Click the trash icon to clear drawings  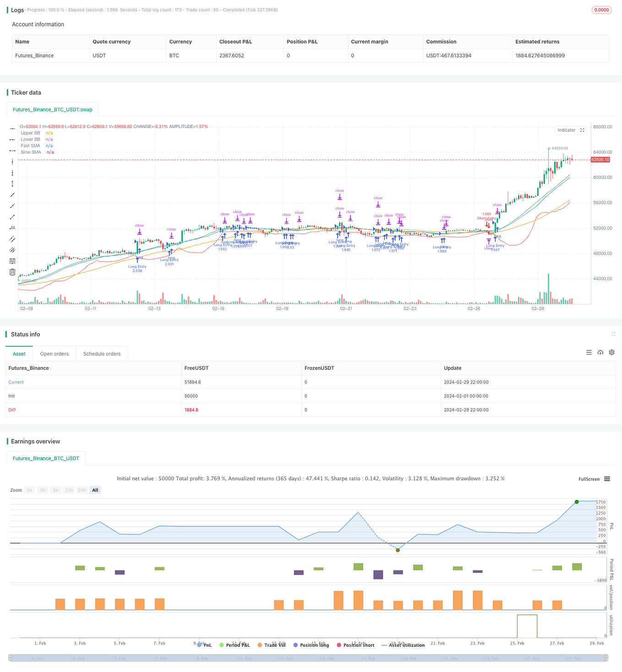[x=12, y=272]
